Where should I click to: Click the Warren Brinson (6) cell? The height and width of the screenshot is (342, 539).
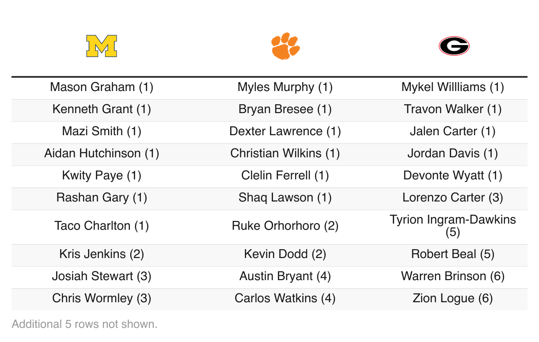[x=453, y=276]
